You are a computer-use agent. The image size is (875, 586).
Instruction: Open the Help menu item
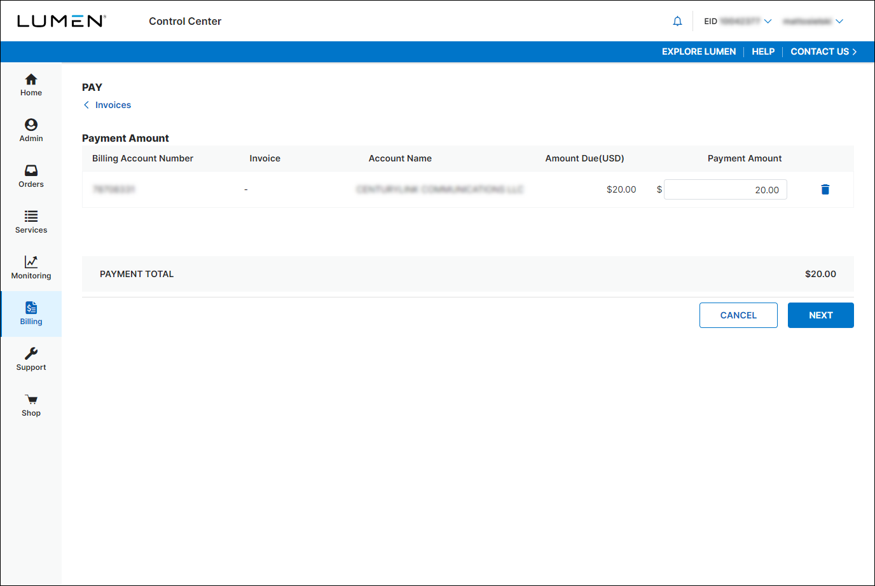(763, 51)
